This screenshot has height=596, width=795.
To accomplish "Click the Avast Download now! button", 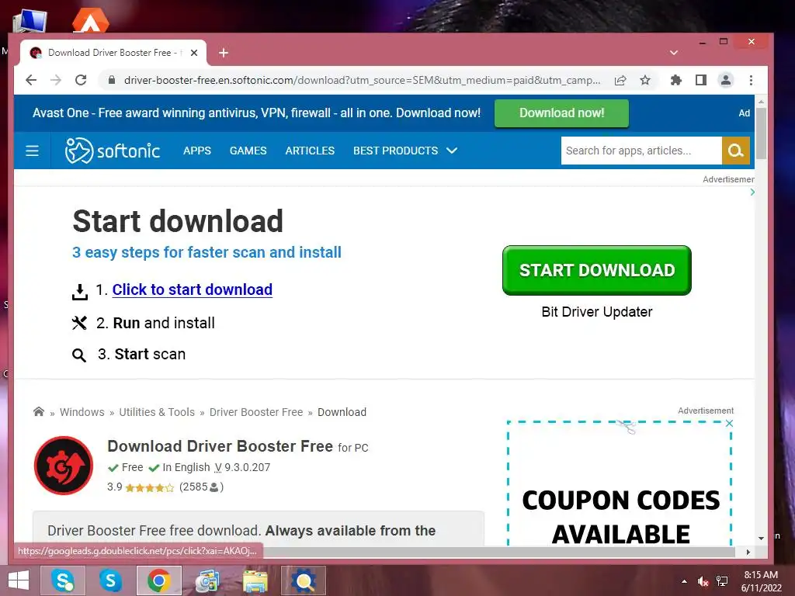I will (561, 113).
